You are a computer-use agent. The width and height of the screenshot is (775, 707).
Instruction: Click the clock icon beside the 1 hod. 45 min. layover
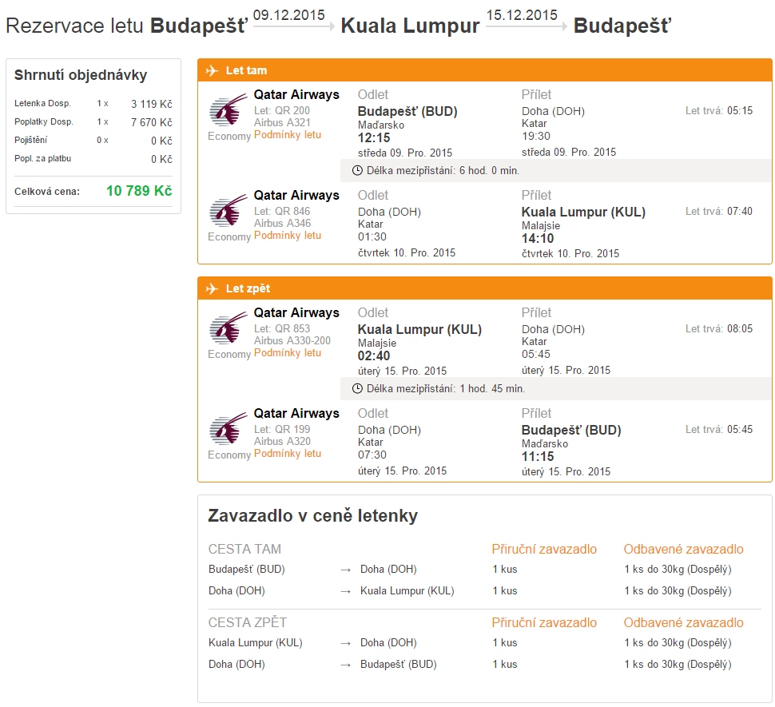point(357,389)
